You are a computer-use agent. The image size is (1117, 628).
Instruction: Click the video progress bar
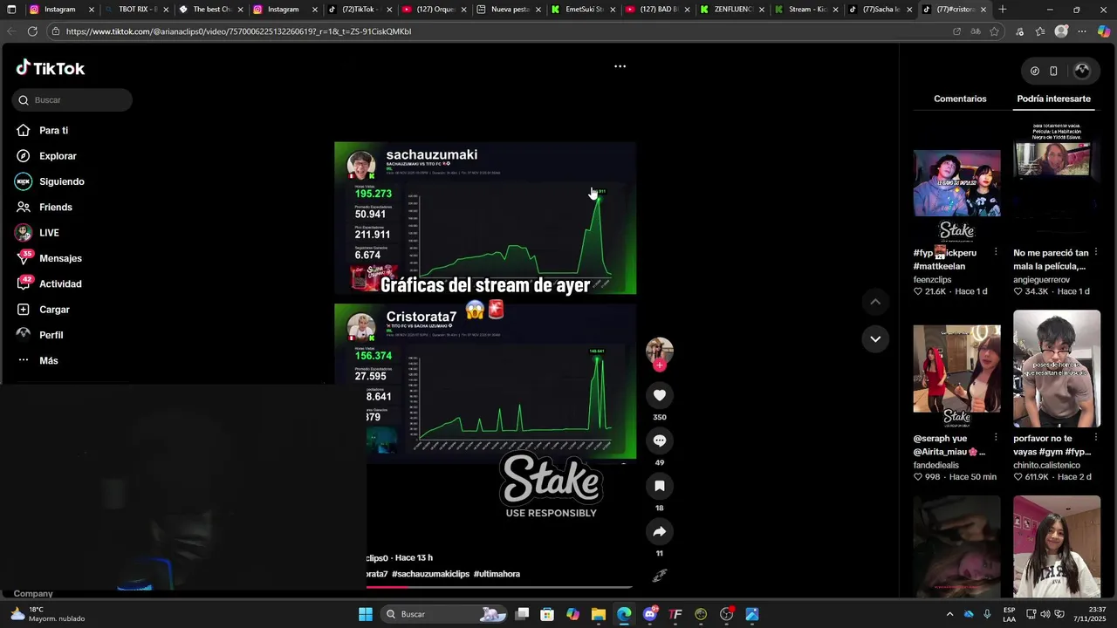click(499, 587)
